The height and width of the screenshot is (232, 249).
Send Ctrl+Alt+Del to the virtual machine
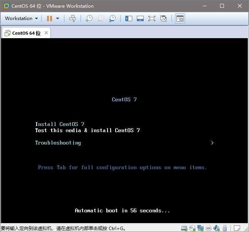coord(72,18)
